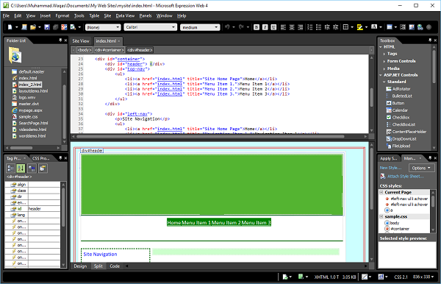Click the Options button in styles panel
The width and height of the screenshot is (441, 284).
421,168
